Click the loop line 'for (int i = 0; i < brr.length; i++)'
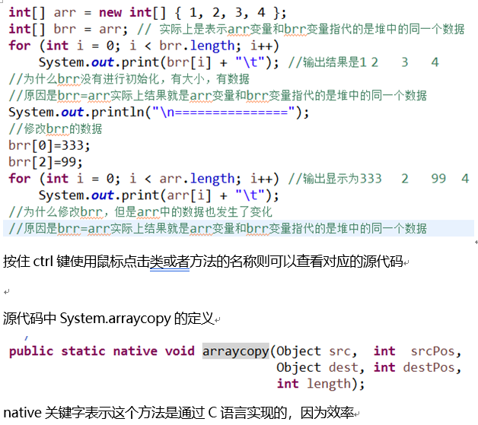This screenshot has height=425, width=478. click(144, 46)
